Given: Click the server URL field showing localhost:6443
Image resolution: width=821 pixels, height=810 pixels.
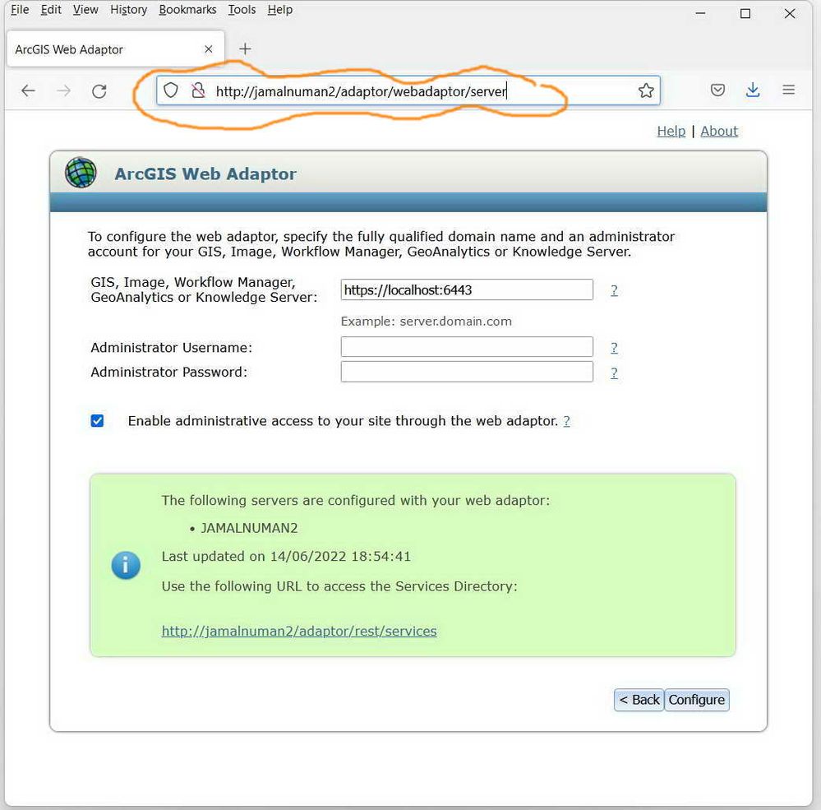Looking at the screenshot, I should pyautogui.click(x=467, y=289).
